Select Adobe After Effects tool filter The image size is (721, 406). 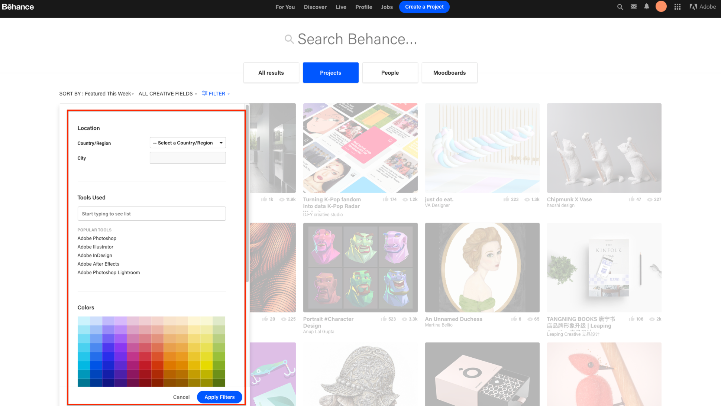click(x=98, y=264)
